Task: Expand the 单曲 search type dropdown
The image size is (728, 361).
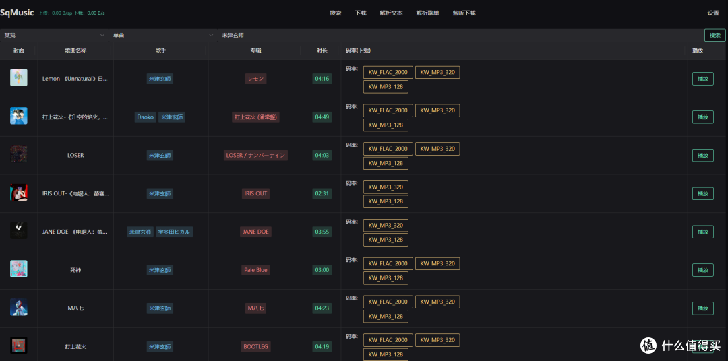Action: [x=163, y=35]
